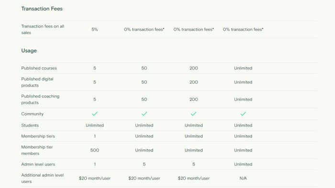The height and width of the screenshot is (188, 335).
Task: Click 'Transaction fees on all sales' label
Action: [43, 30]
